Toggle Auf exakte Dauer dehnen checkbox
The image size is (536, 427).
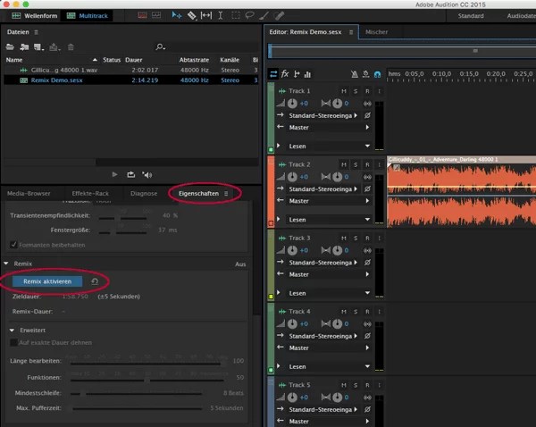13,342
